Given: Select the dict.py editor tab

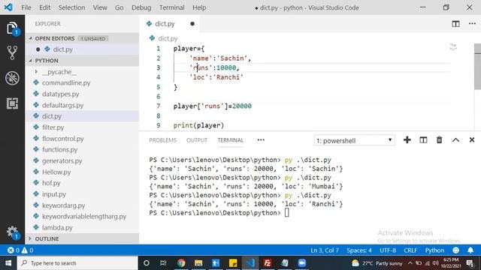Looking at the screenshot, I should click(x=169, y=24).
